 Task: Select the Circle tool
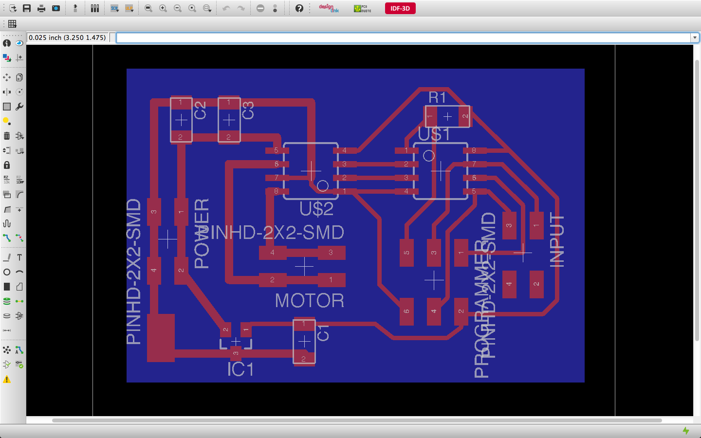[x=7, y=272]
